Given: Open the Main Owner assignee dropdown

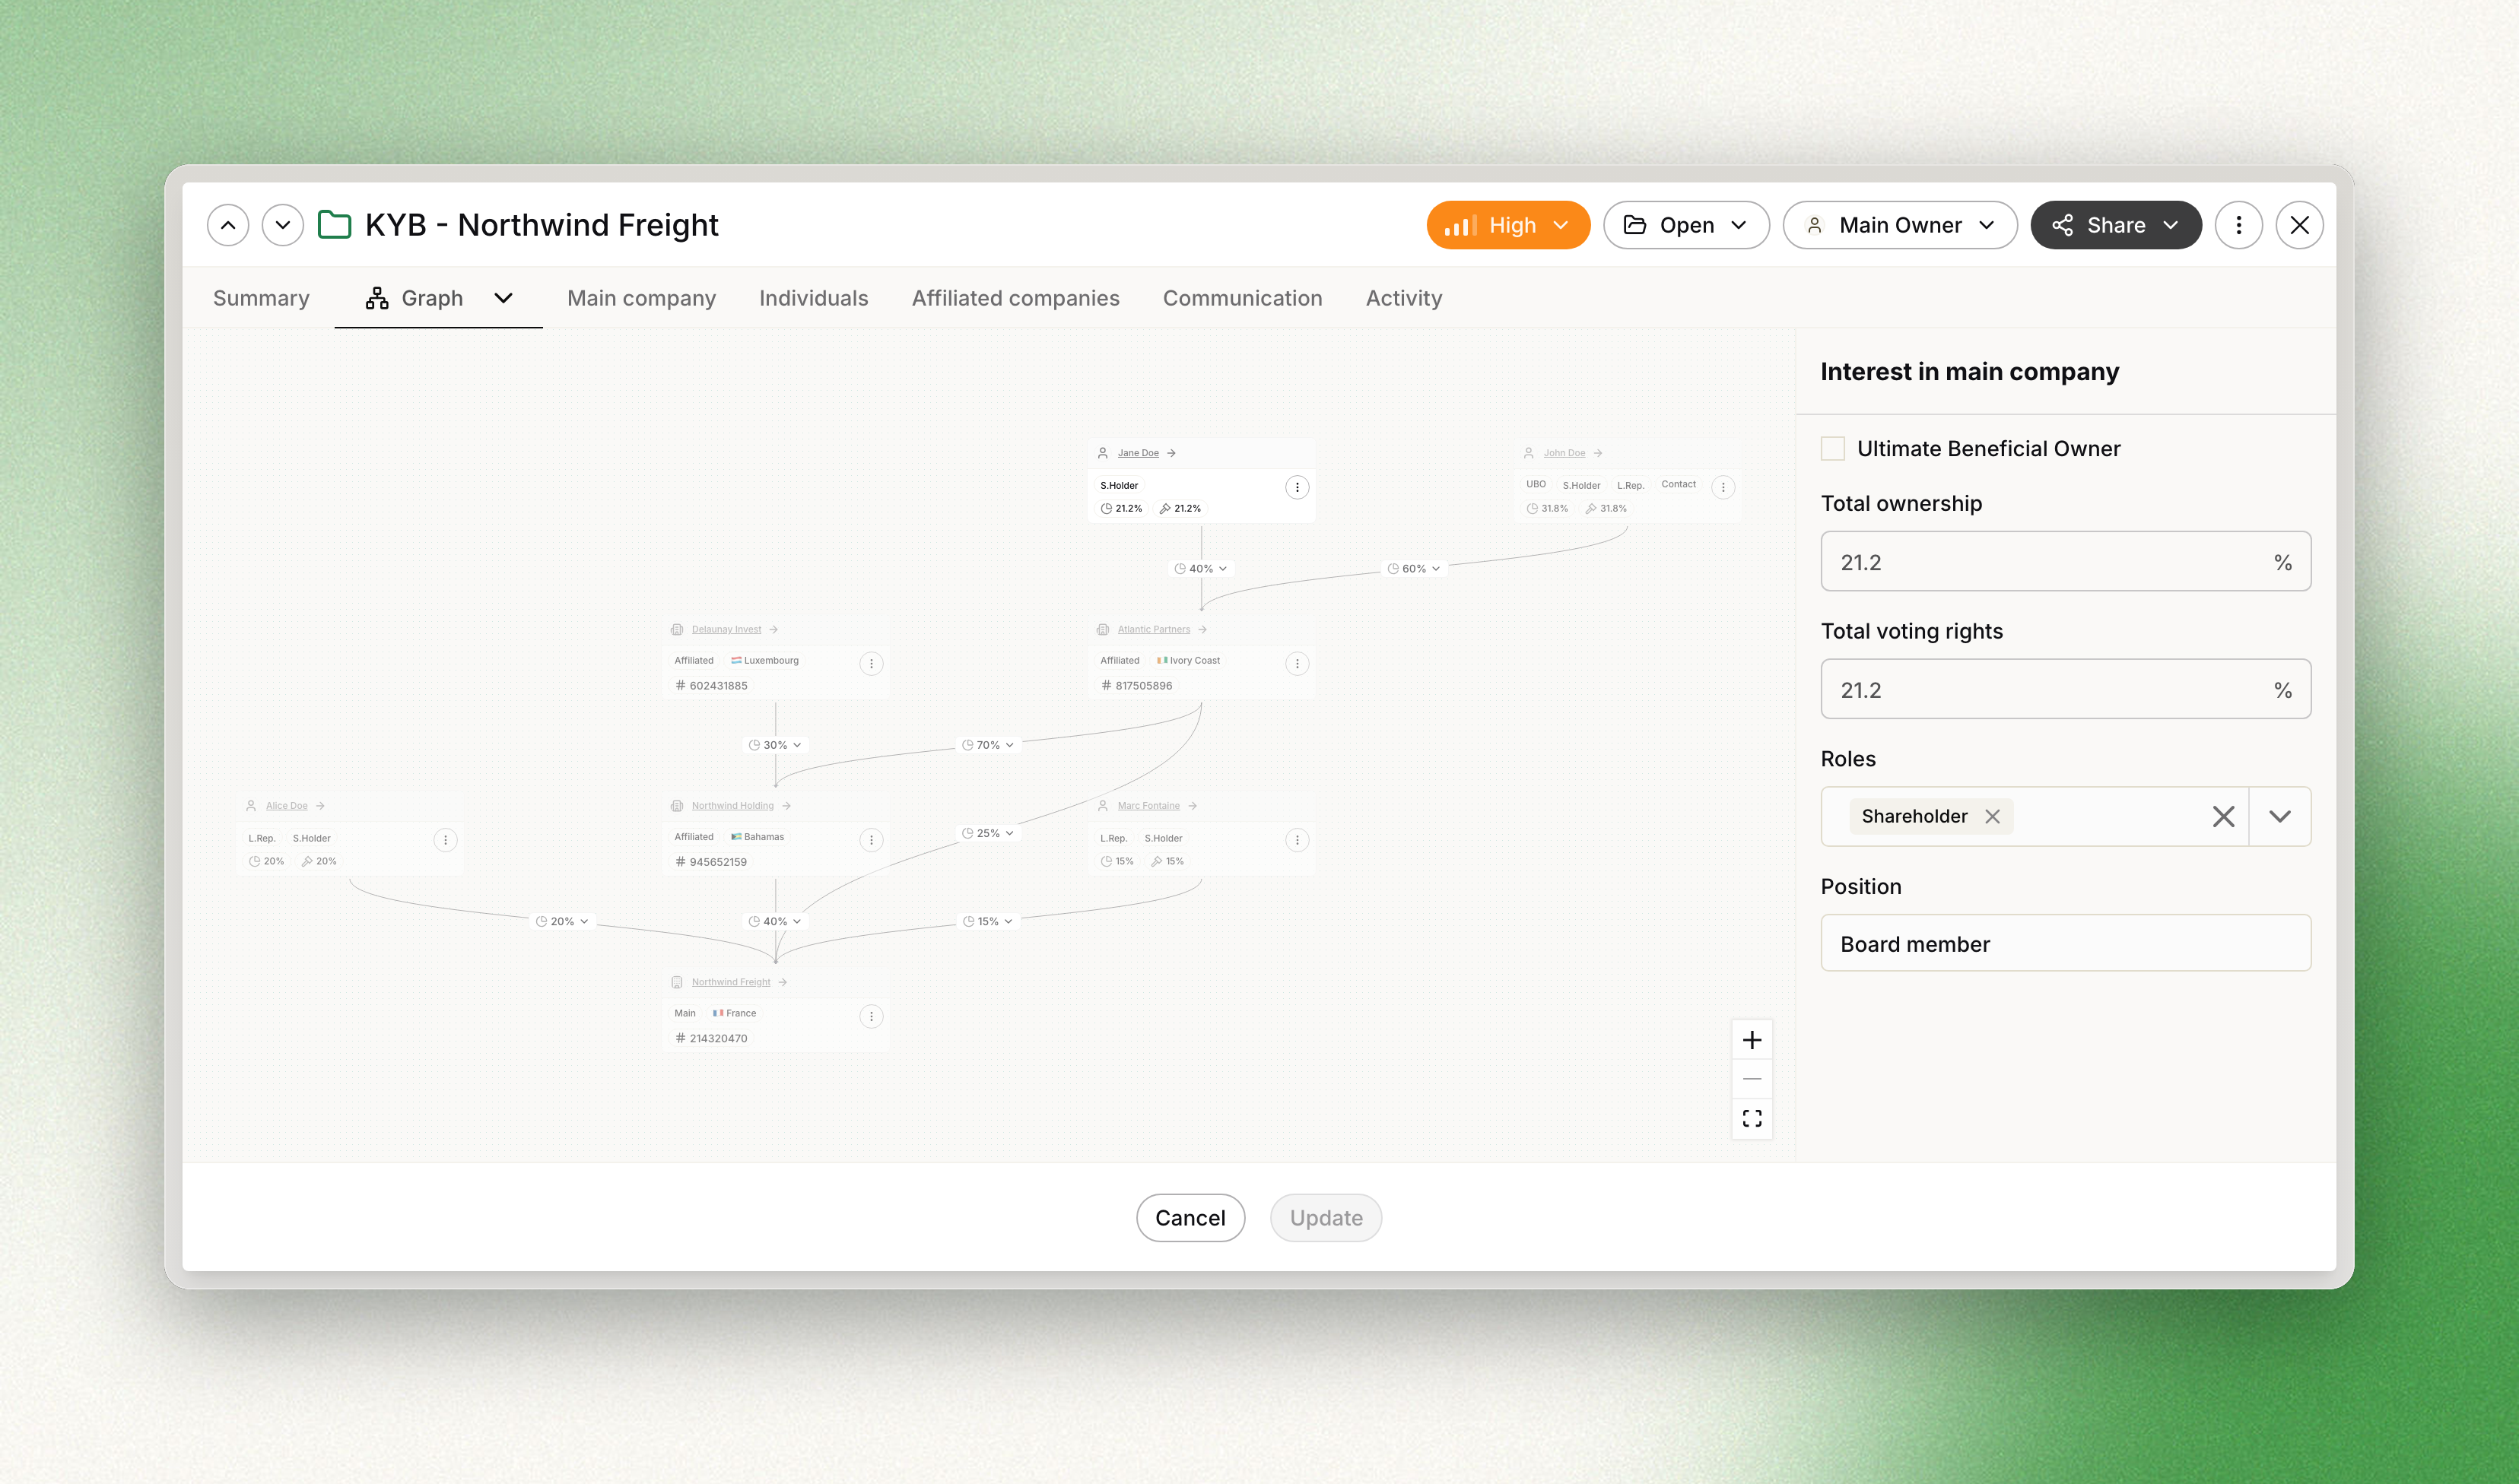Looking at the screenshot, I should coord(1900,225).
